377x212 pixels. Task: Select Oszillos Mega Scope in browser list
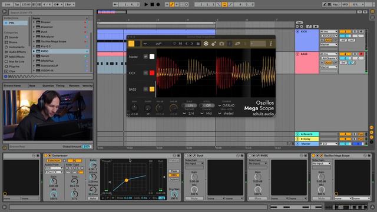click(x=54, y=41)
